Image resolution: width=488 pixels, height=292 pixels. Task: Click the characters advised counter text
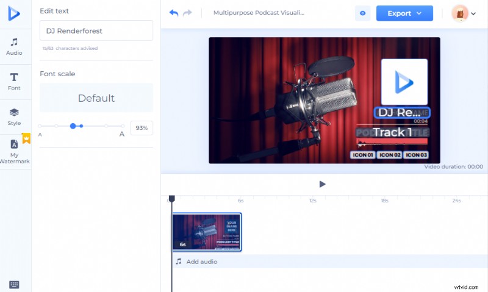[x=70, y=48]
